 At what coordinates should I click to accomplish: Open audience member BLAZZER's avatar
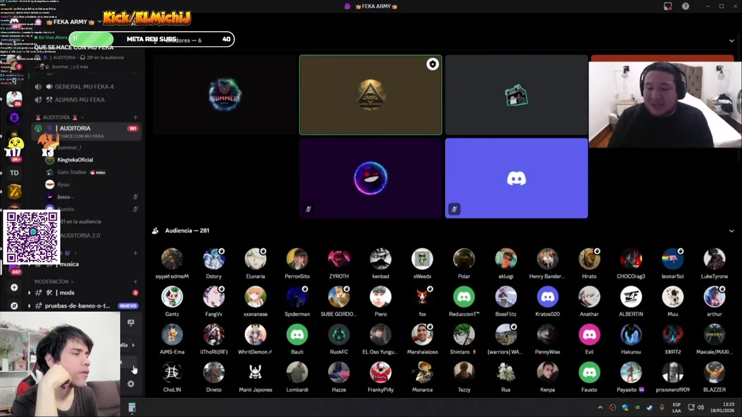(714, 373)
